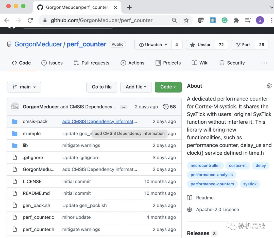Click the perf_counter.c file icon
This screenshot has height=238, width=274.
point(15,217)
